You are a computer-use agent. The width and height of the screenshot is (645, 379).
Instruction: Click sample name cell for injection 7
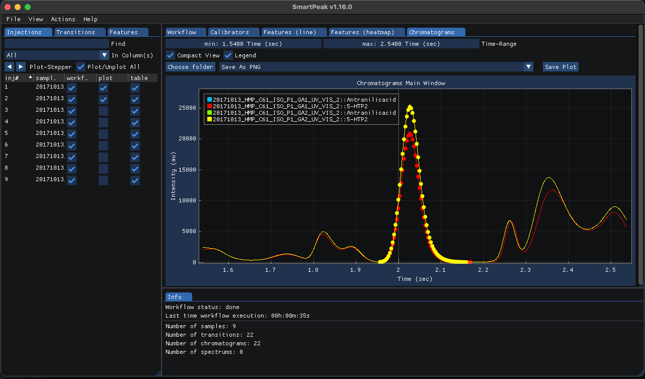(50, 157)
